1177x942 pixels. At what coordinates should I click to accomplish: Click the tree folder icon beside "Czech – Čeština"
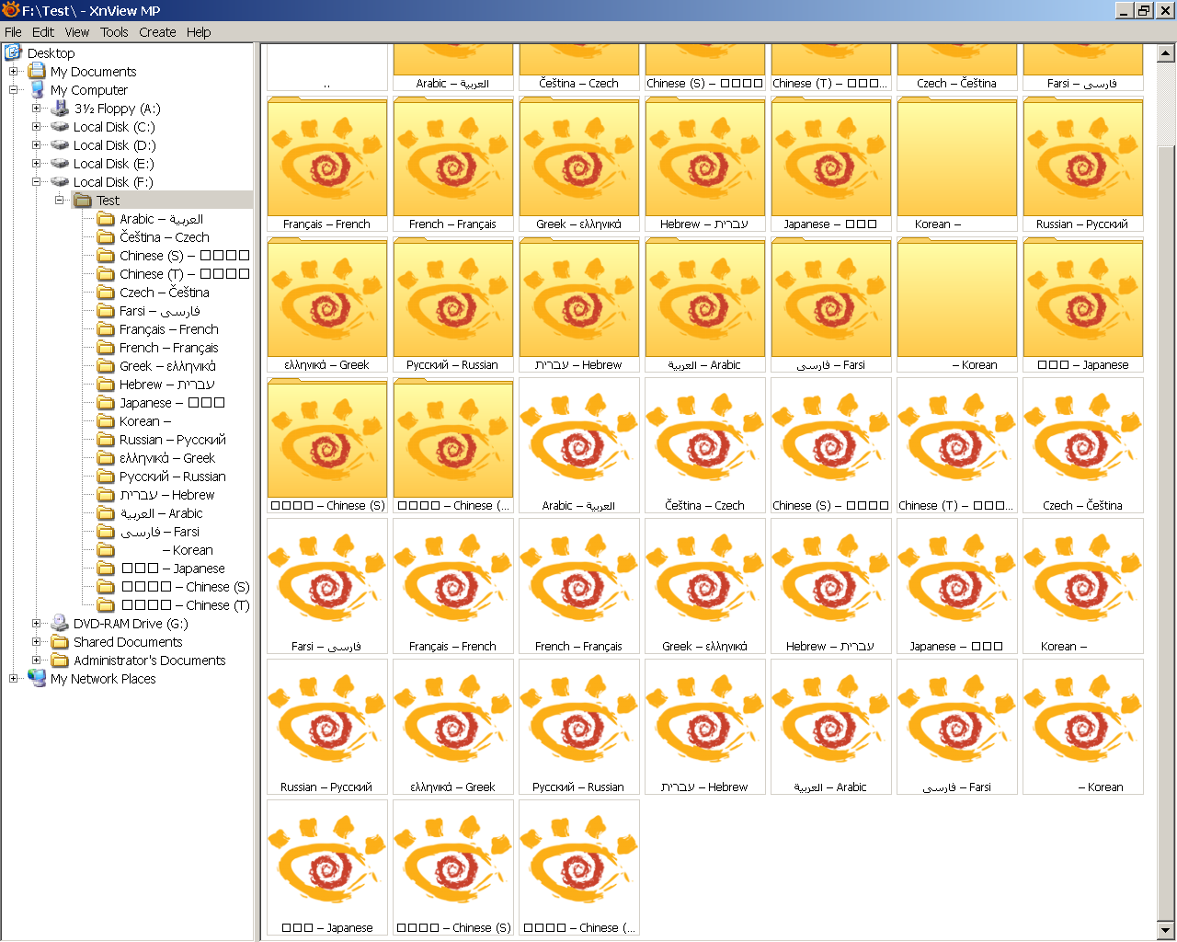click(x=106, y=292)
